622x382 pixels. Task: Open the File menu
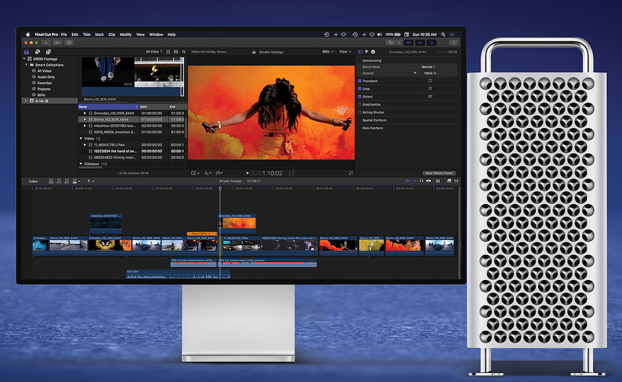click(x=64, y=35)
